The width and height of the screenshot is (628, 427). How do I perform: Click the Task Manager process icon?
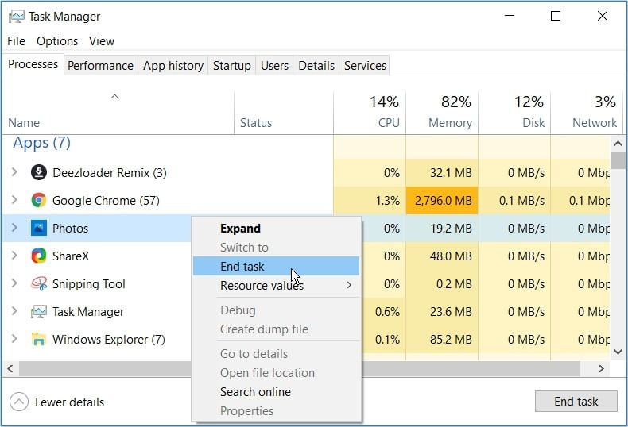(39, 311)
